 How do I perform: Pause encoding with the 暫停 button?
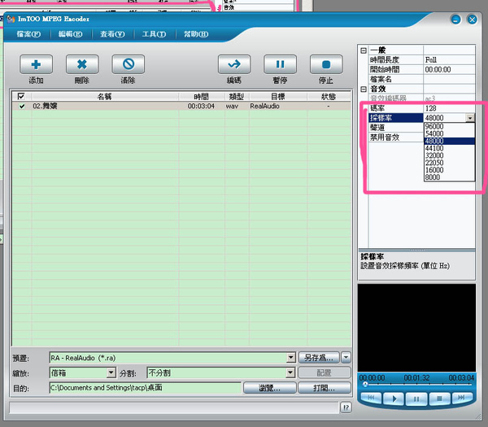pos(280,64)
